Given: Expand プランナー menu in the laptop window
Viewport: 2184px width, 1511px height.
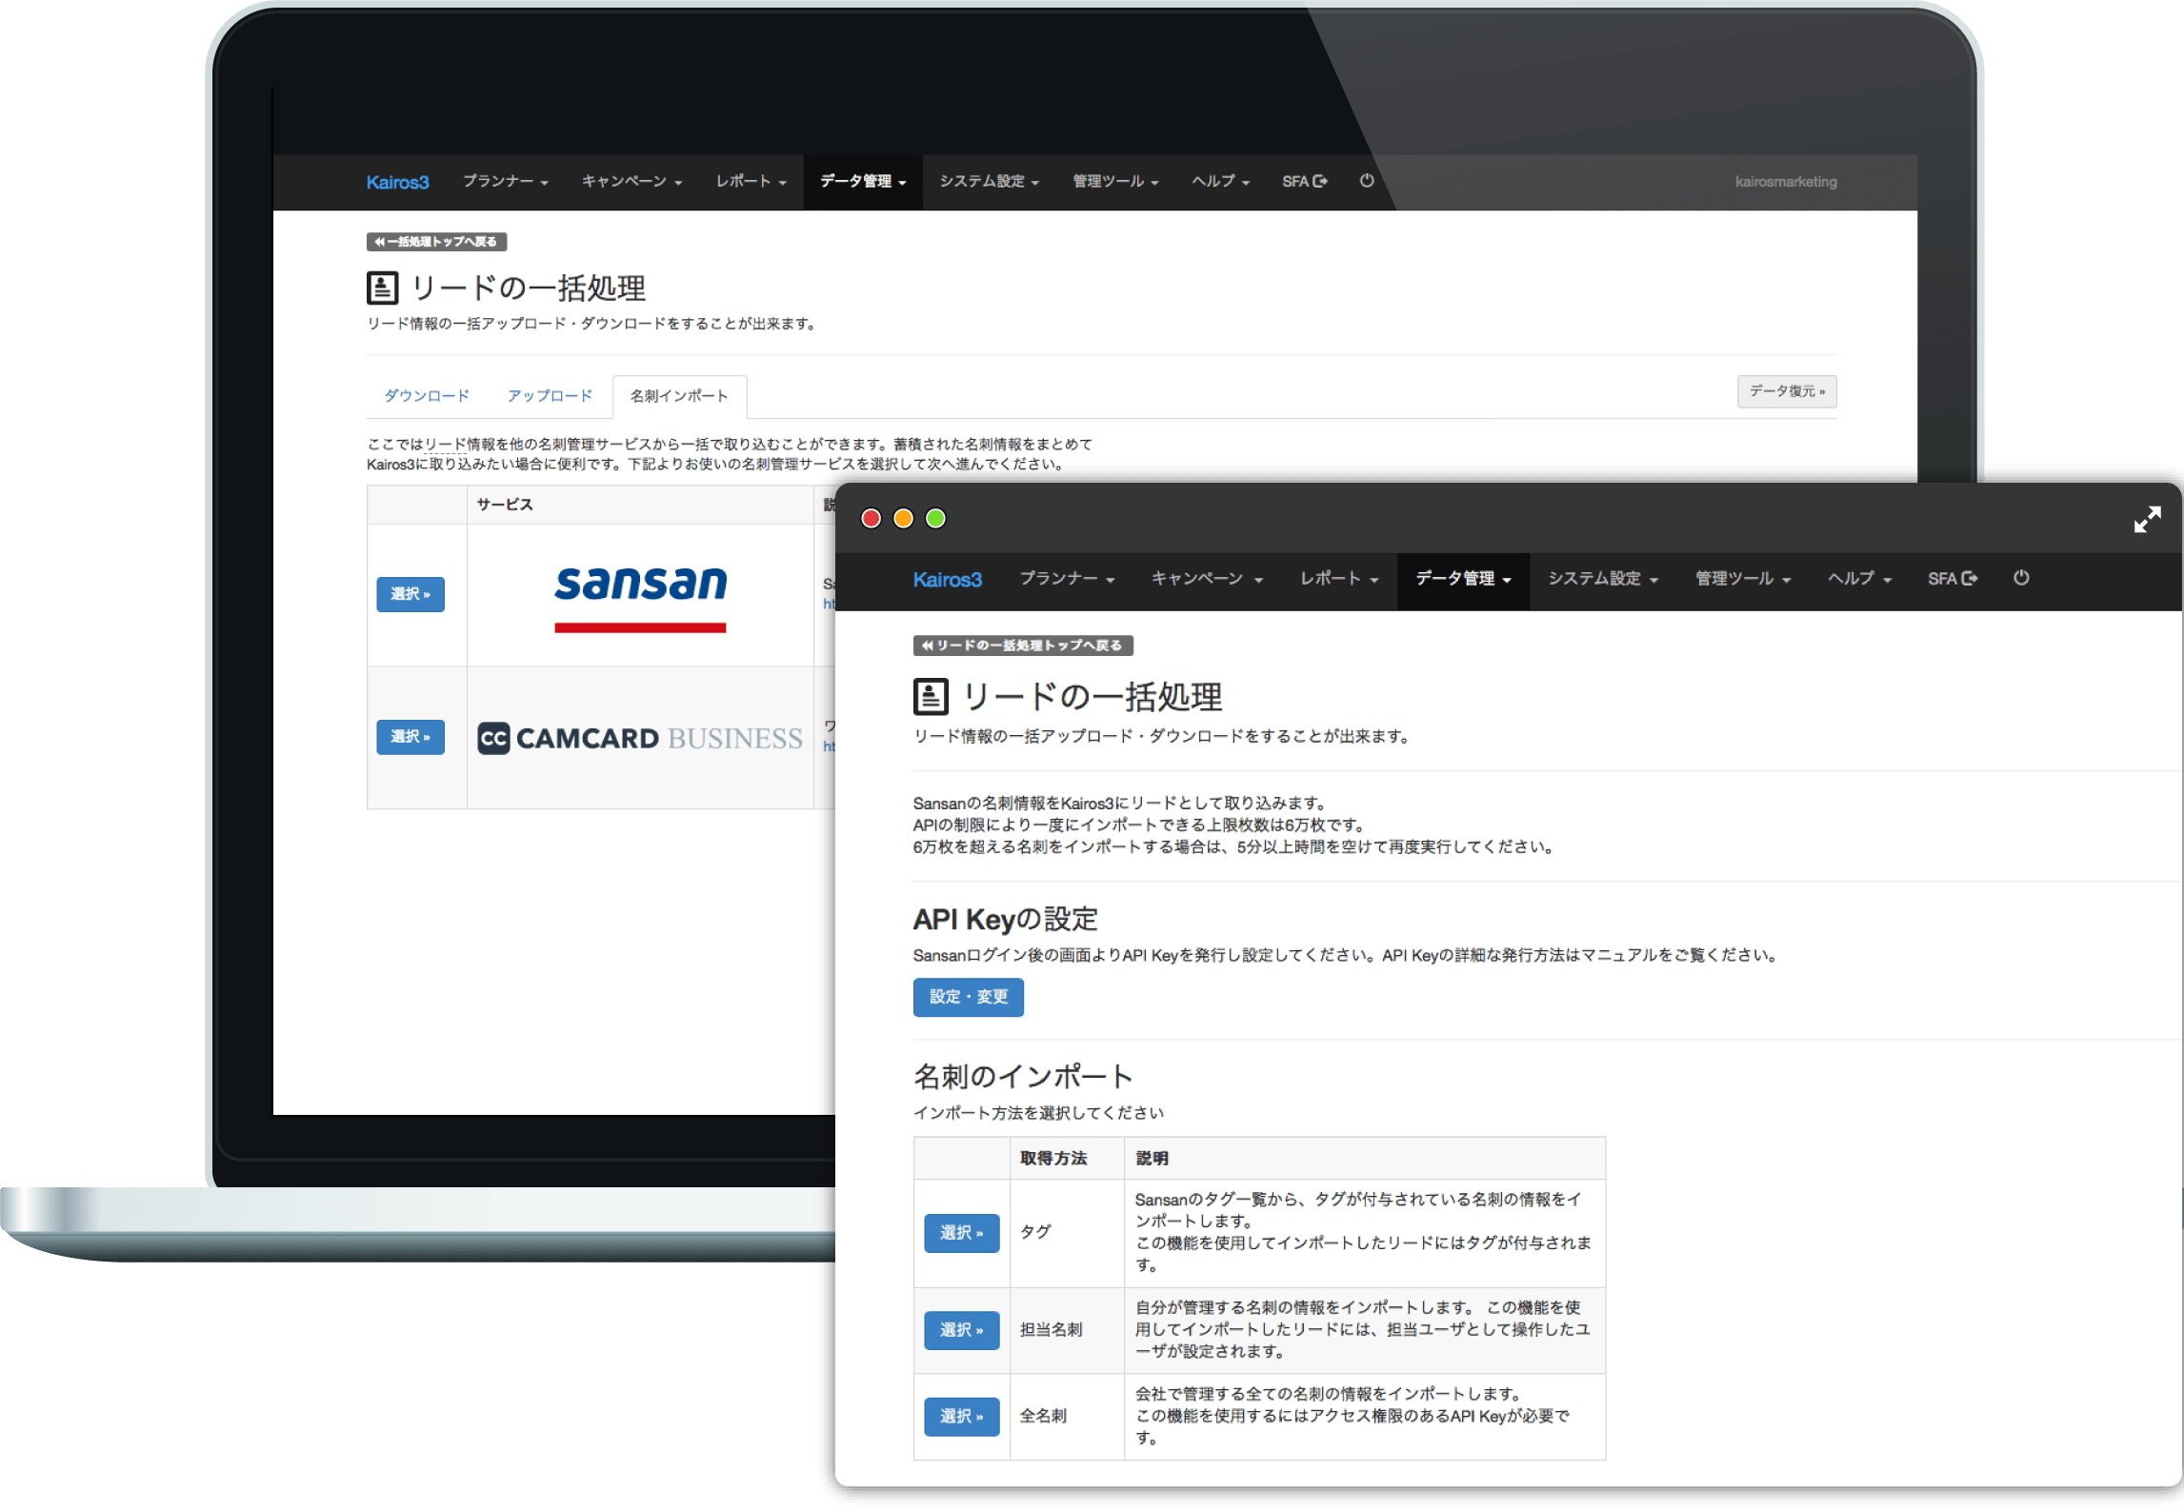Looking at the screenshot, I should tap(505, 181).
